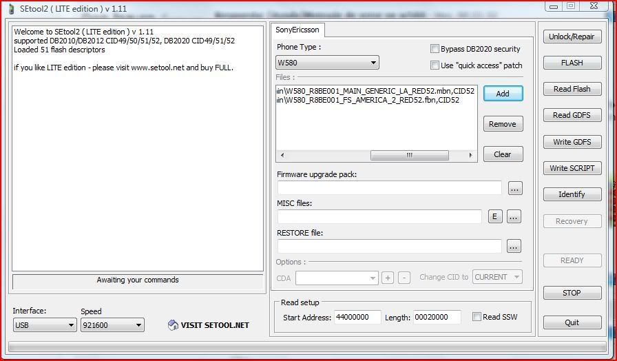The height and width of the screenshot is (361, 617).
Task: Select the W580_R8BE001_MAIN_GENERIC_LA_RED52.mbn file entry
Action: 376,91
